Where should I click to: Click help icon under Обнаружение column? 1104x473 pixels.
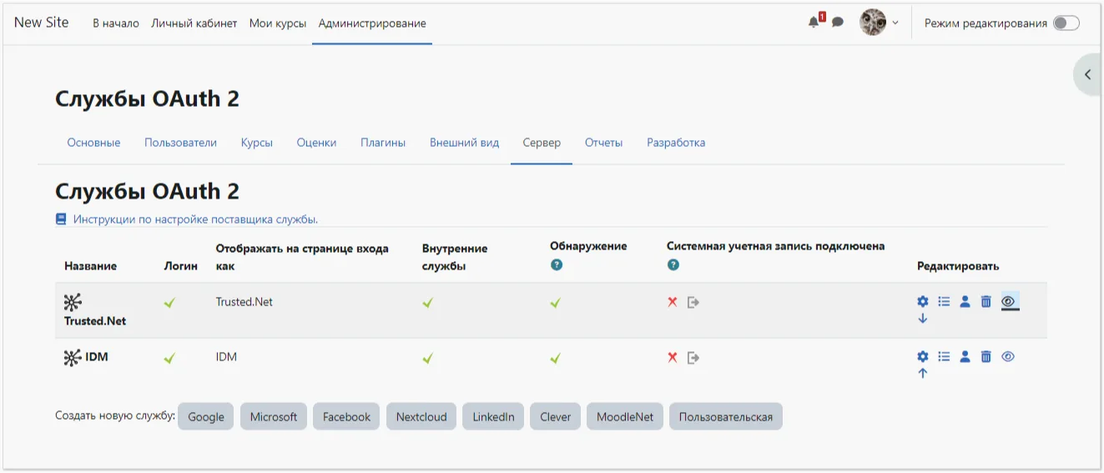point(557,265)
